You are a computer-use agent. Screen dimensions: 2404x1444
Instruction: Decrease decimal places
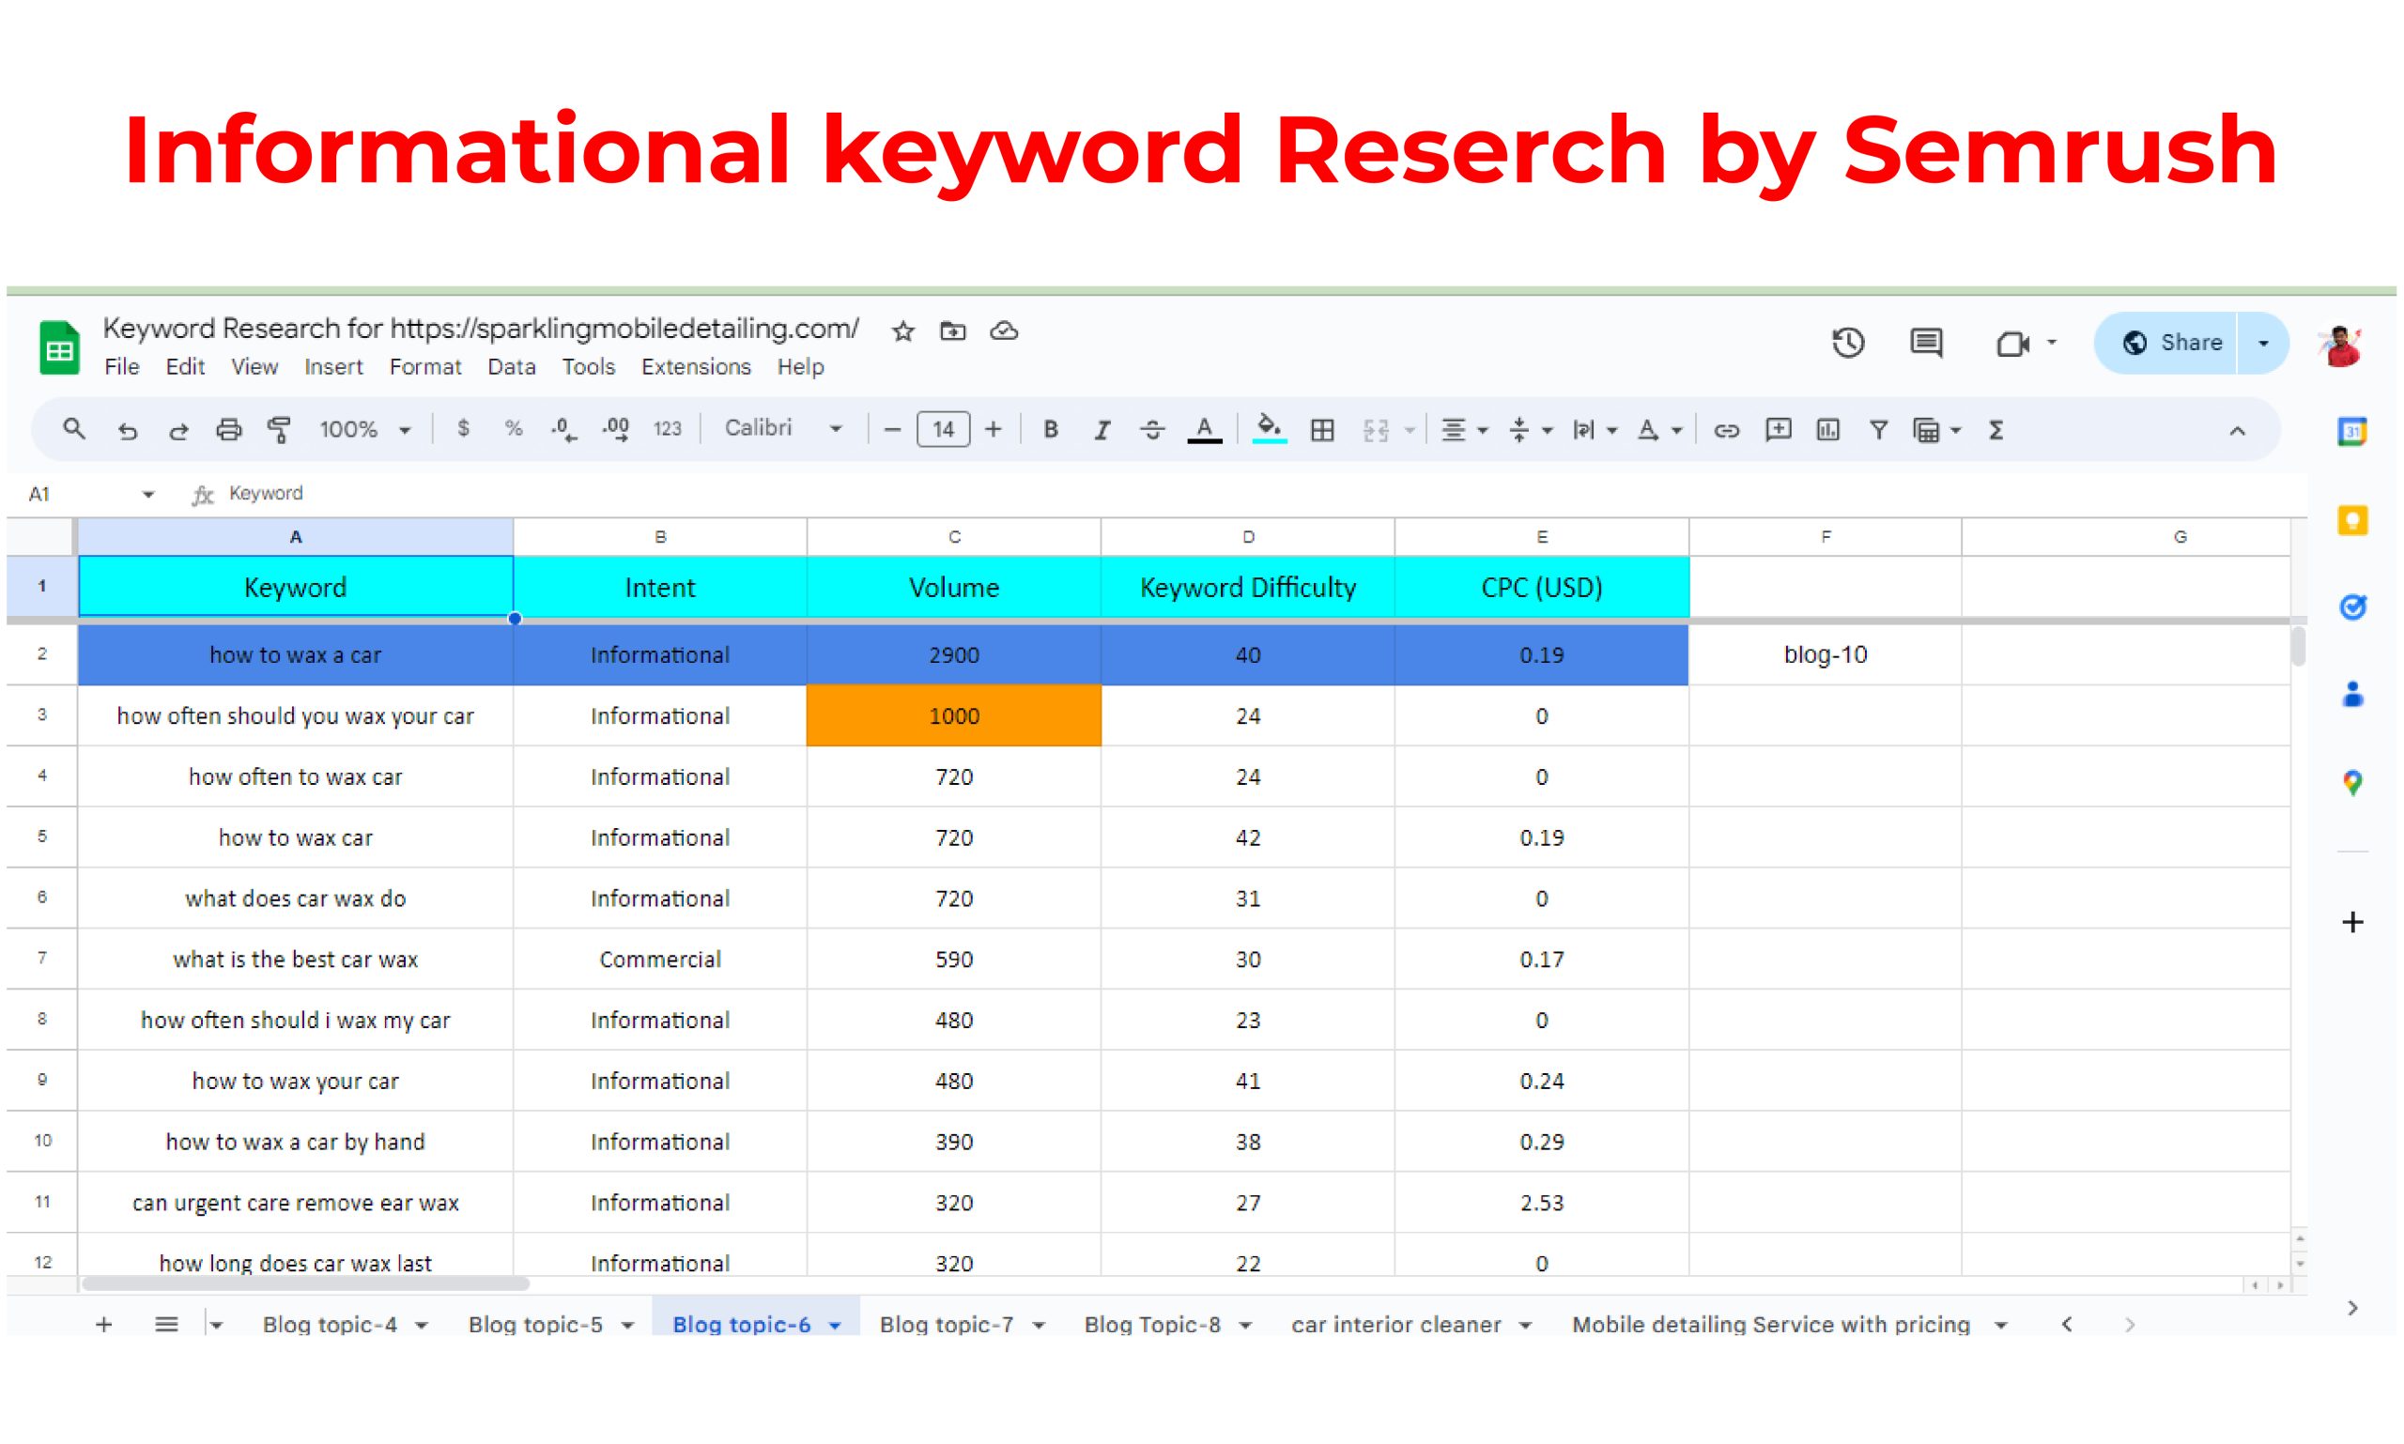tap(563, 429)
